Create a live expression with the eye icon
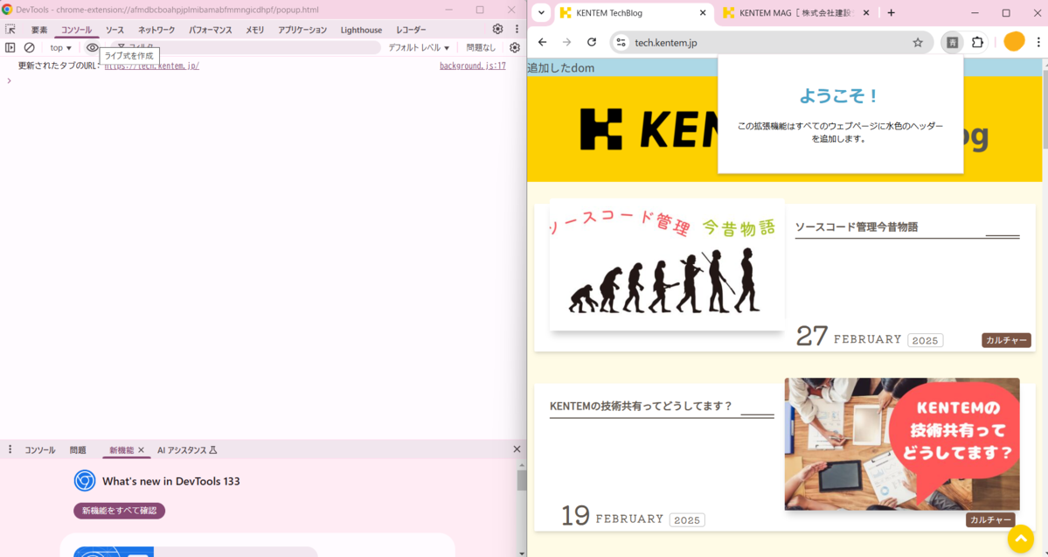1048x557 pixels. pos(93,47)
